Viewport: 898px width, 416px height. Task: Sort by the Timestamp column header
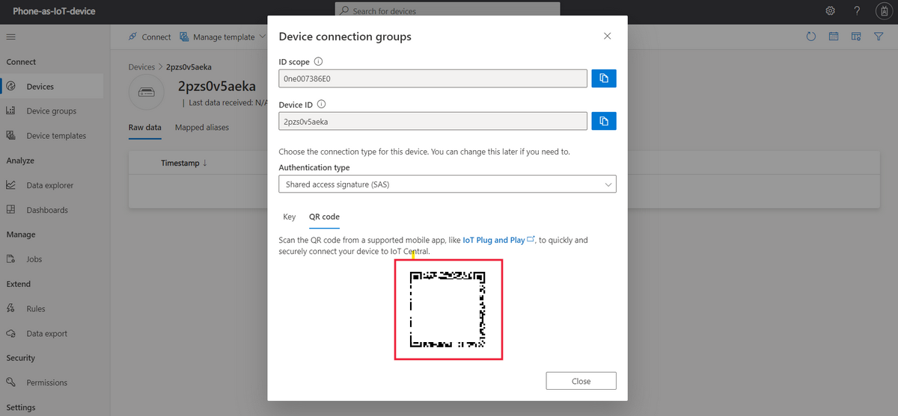[x=184, y=163]
